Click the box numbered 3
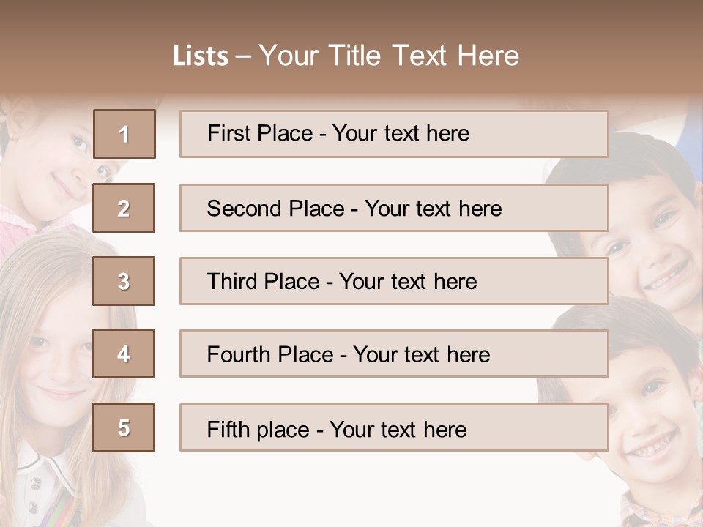Image resolution: width=703 pixels, height=527 pixels. click(124, 281)
